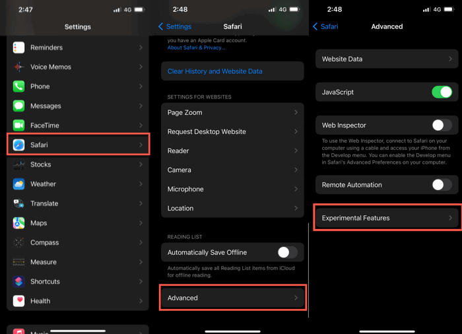462x334 pixels.
Task: Tap the Weather cloud icon
Action: tap(18, 184)
